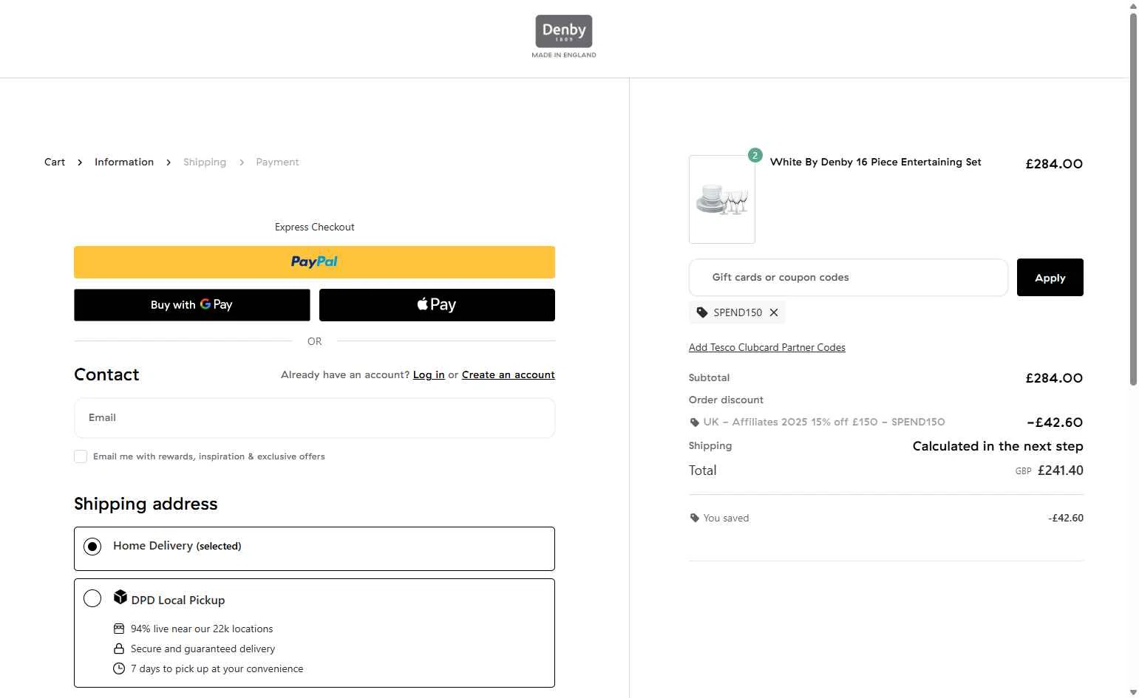
Task: Click the Log in link
Action: tap(429, 374)
